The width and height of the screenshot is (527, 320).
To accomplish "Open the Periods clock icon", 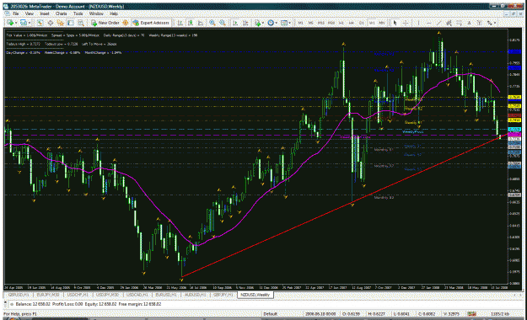I will coord(271,23).
